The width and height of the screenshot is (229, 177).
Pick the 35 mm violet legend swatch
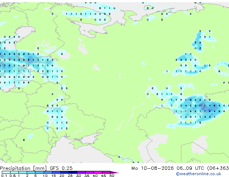click(89, 172)
